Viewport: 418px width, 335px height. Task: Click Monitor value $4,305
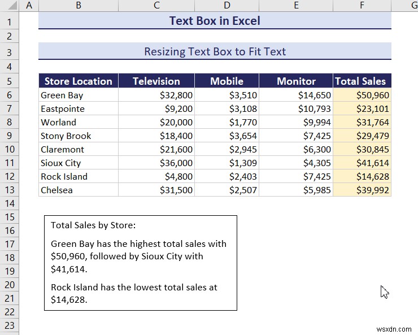[x=296, y=163]
